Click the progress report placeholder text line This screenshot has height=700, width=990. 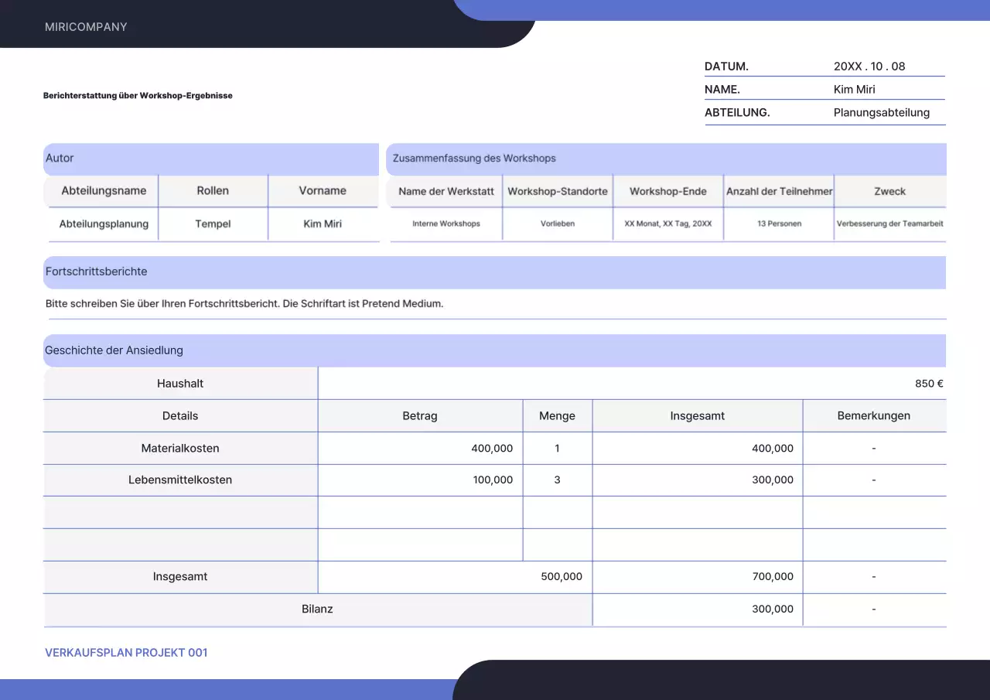pos(244,304)
